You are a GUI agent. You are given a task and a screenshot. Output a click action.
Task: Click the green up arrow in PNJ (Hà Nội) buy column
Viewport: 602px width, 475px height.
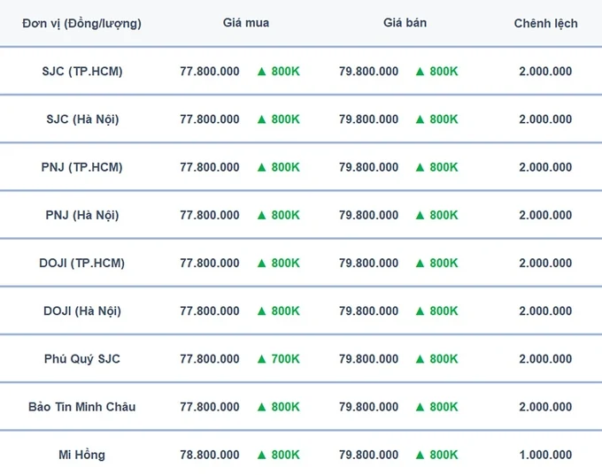pyautogui.click(x=262, y=215)
